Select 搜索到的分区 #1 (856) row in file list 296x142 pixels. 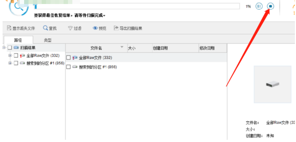click(x=146, y=67)
